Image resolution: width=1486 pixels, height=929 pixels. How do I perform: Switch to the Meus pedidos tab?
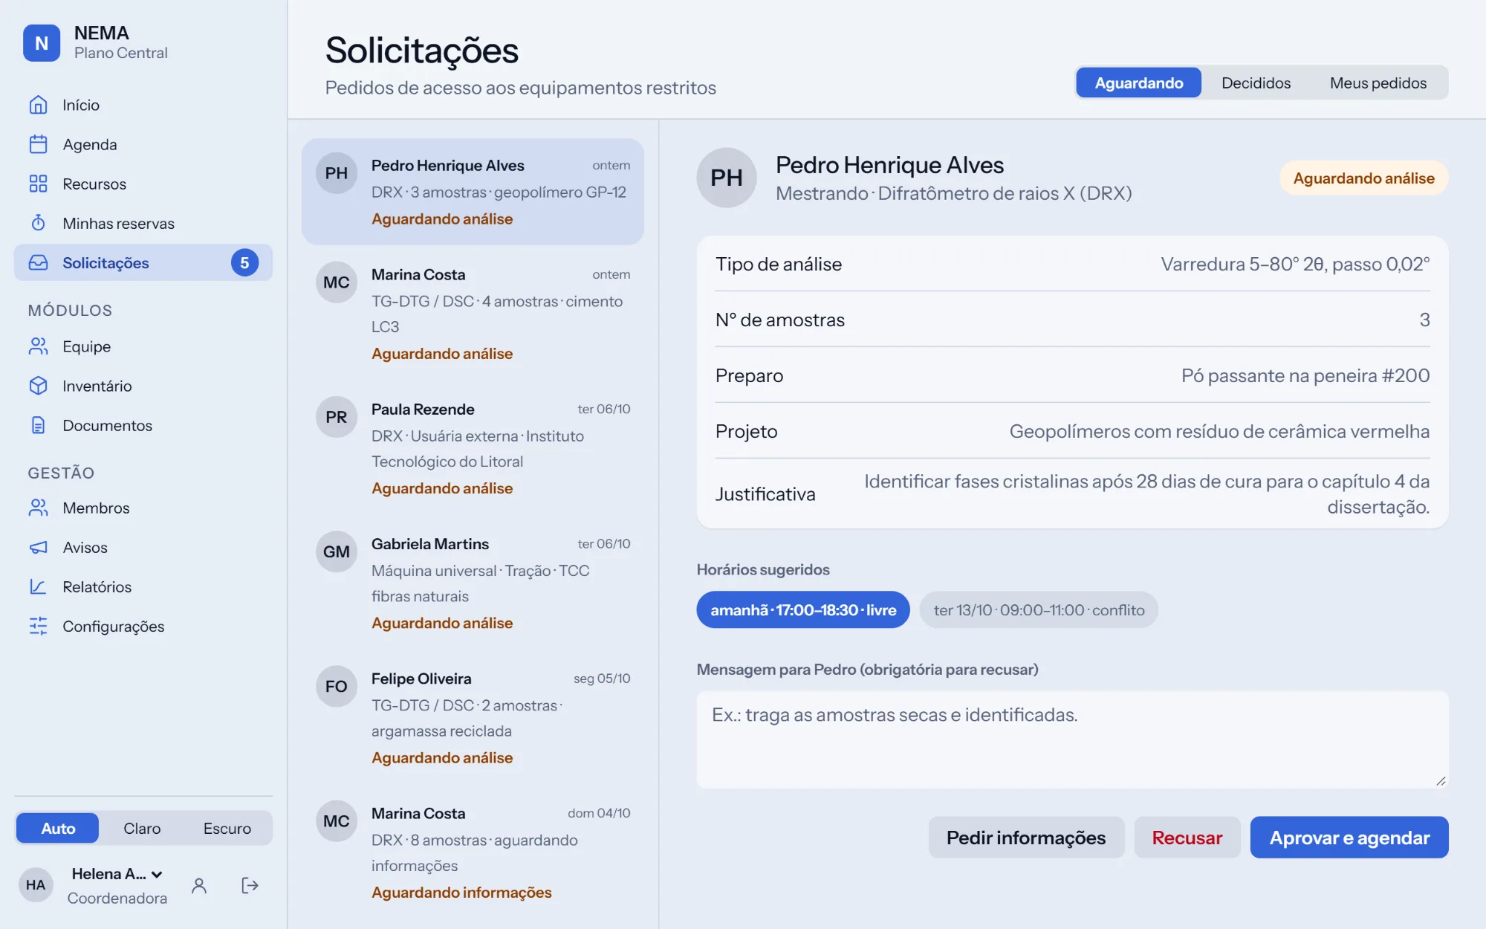tap(1378, 82)
